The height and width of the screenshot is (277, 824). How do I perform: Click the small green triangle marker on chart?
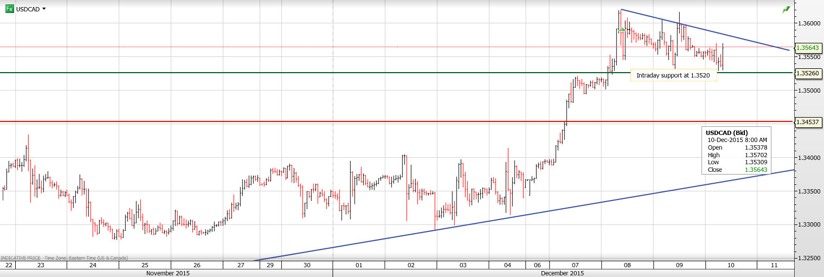(x=623, y=29)
